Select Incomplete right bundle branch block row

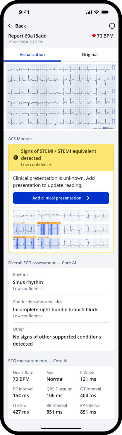[x=61, y=309]
